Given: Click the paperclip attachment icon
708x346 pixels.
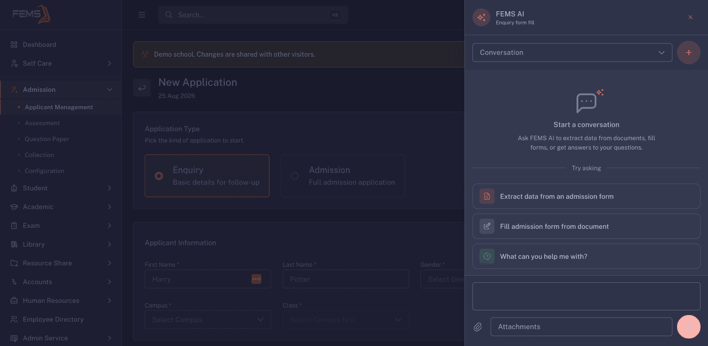Looking at the screenshot, I should [x=478, y=327].
